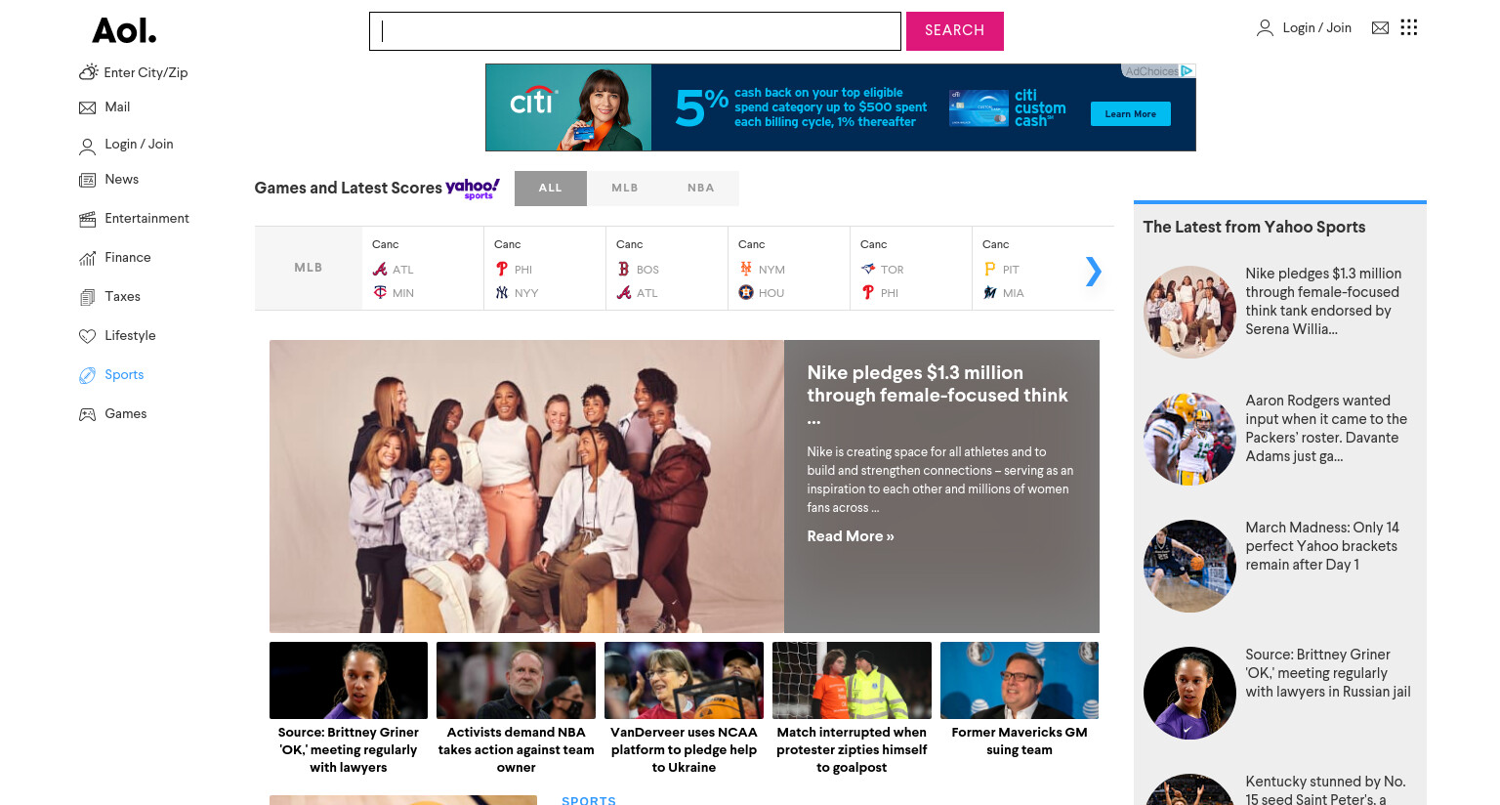Image resolution: width=1500 pixels, height=805 pixels.
Task: Click the Learn More button on Citi ad
Action: (1131, 114)
